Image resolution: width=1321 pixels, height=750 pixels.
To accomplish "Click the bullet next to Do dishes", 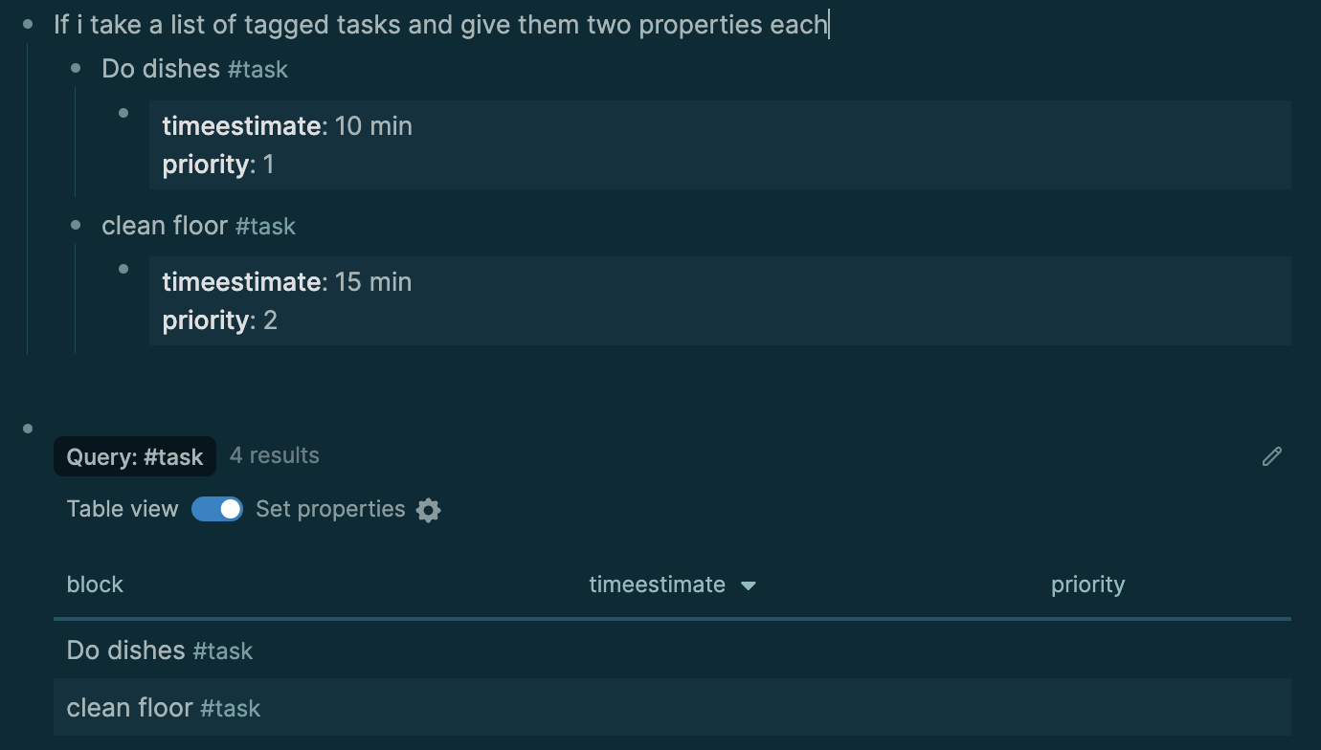I will [74, 67].
